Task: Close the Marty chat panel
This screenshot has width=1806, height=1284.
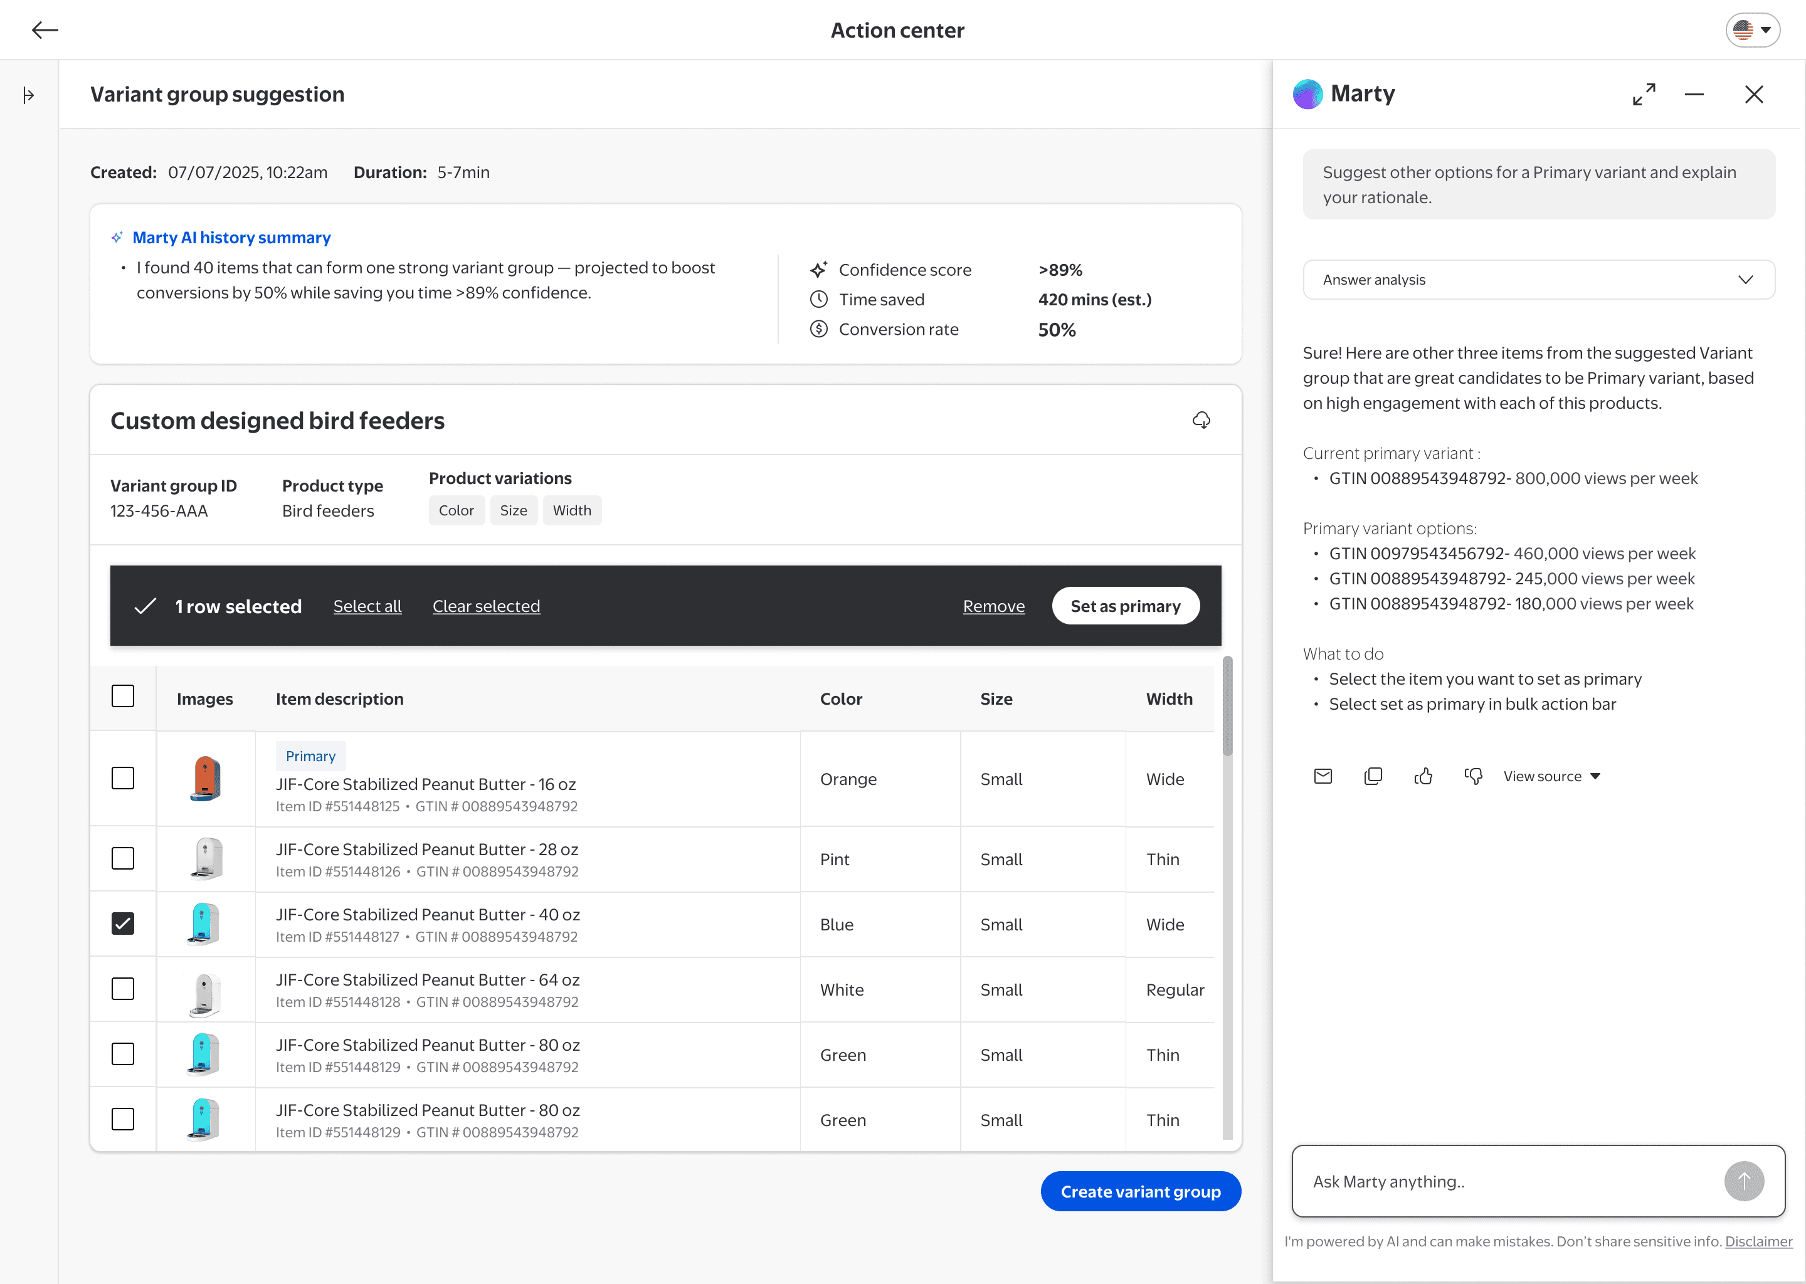Action: pos(1754,94)
